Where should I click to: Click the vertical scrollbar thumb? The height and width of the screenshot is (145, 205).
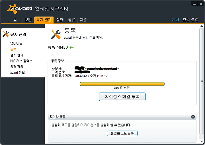click(x=202, y=81)
